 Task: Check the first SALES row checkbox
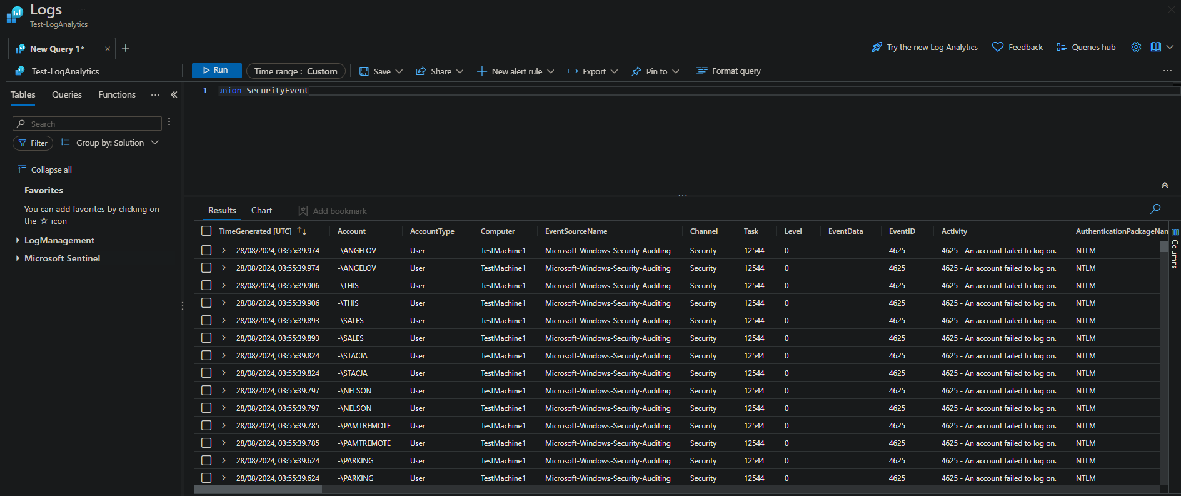(206, 320)
